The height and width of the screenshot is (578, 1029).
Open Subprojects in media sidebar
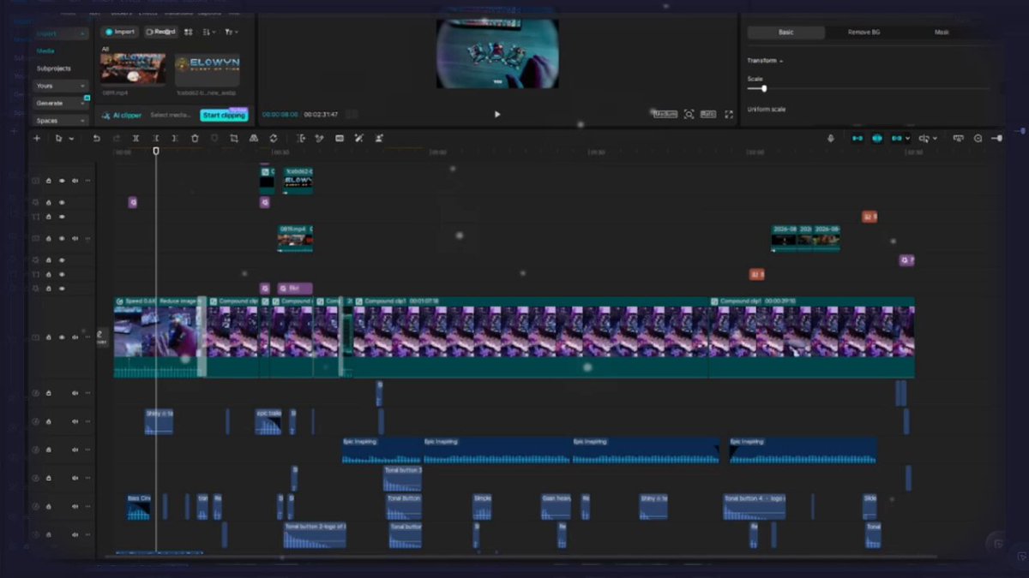[x=54, y=69]
